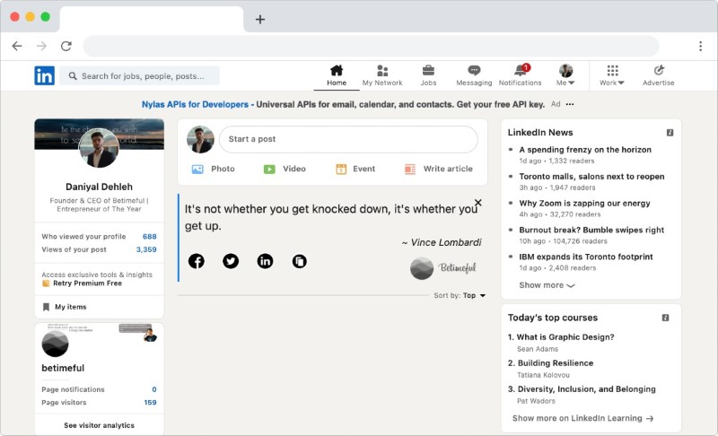
Task: Copy the quote with the copy icon
Action: click(300, 261)
